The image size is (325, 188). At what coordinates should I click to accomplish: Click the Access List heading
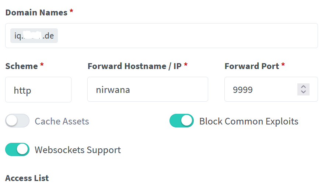click(27, 178)
